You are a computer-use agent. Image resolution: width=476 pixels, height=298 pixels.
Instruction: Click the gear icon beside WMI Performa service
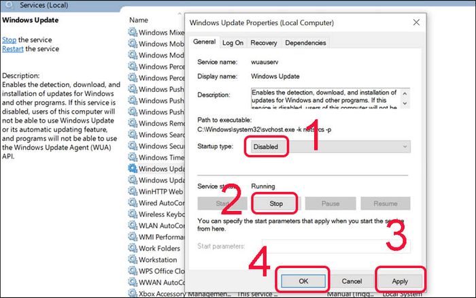point(133,237)
